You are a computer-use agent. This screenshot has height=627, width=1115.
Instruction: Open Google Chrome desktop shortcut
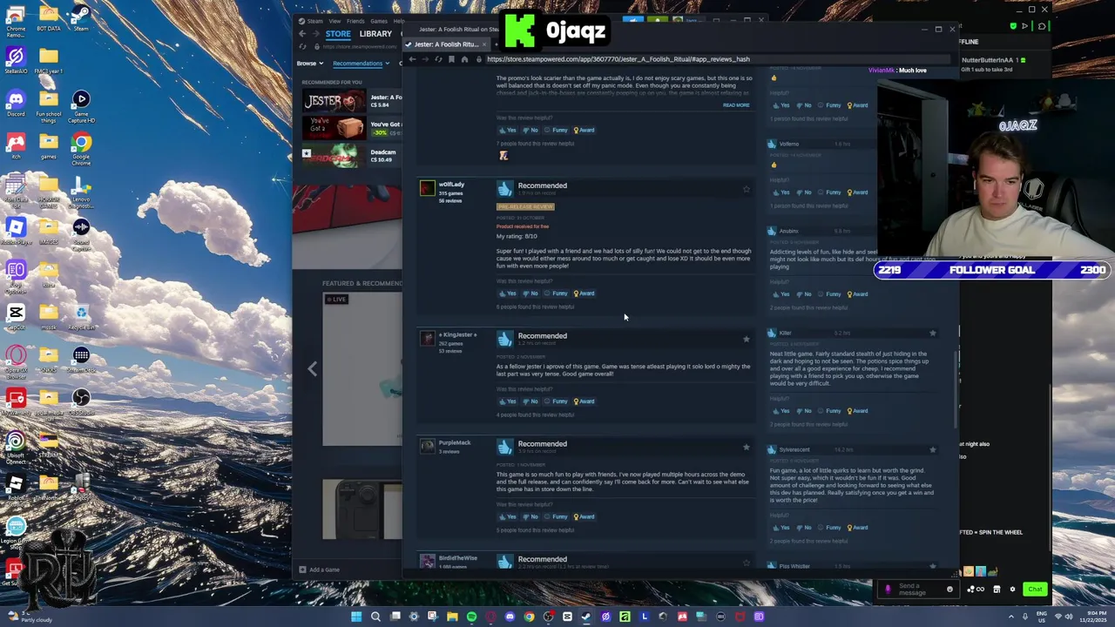(x=81, y=146)
